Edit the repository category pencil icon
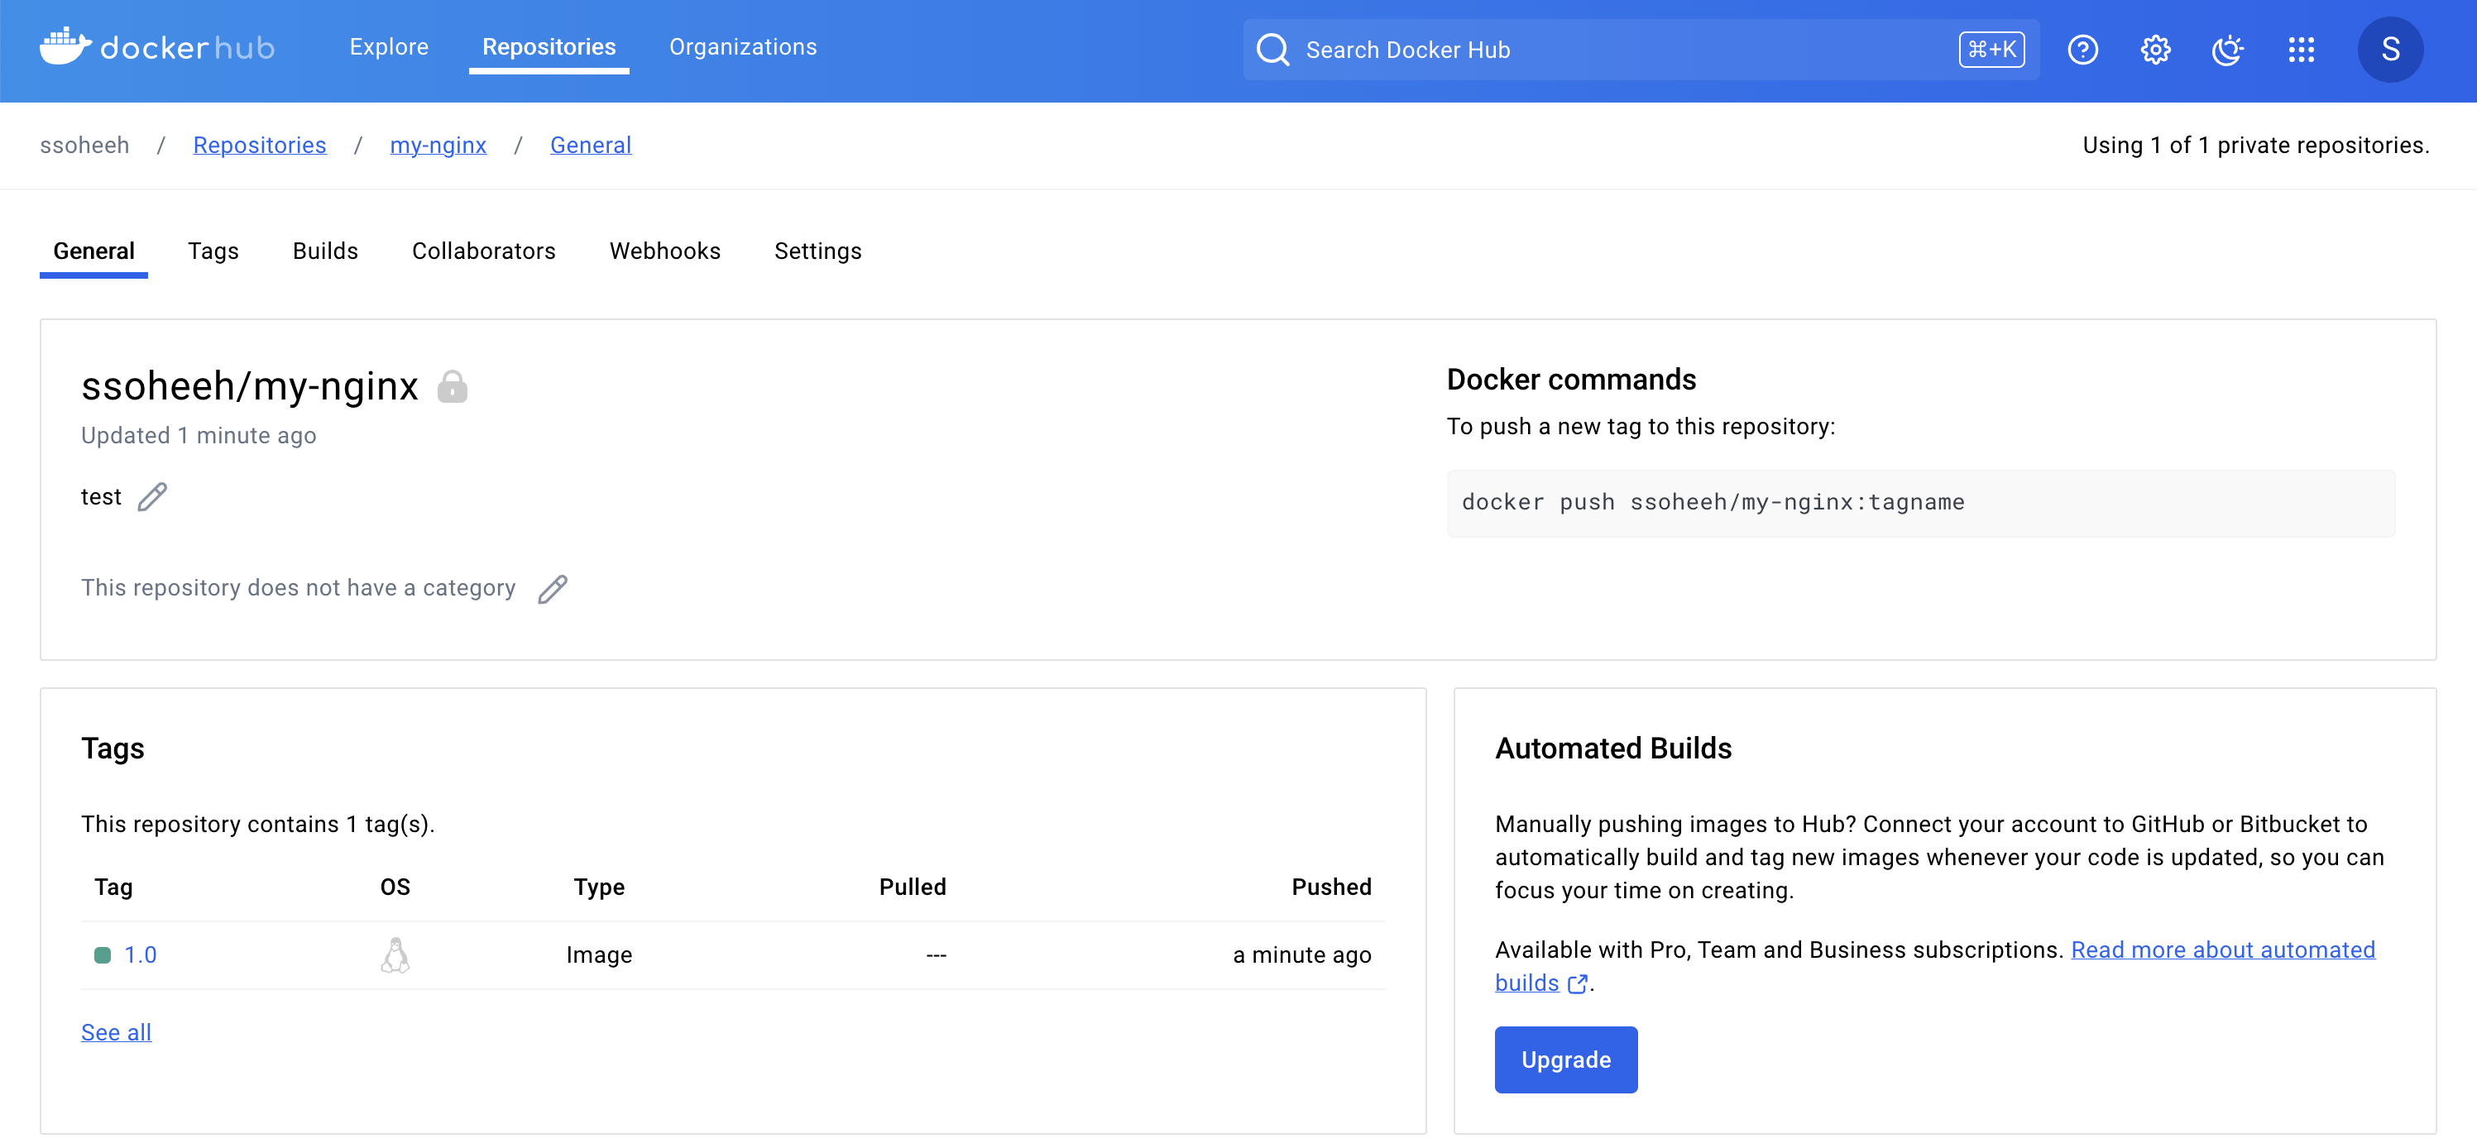Screen dimensions: 2477x1148 point(553,588)
